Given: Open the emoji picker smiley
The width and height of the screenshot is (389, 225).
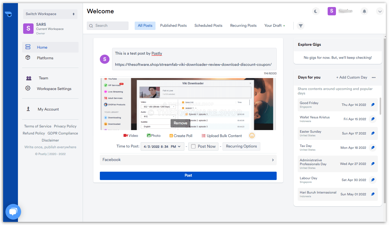Looking at the screenshot, I should pyautogui.click(x=252, y=136).
